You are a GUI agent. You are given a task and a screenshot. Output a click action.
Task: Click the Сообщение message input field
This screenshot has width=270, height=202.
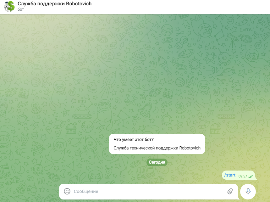[148, 192]
